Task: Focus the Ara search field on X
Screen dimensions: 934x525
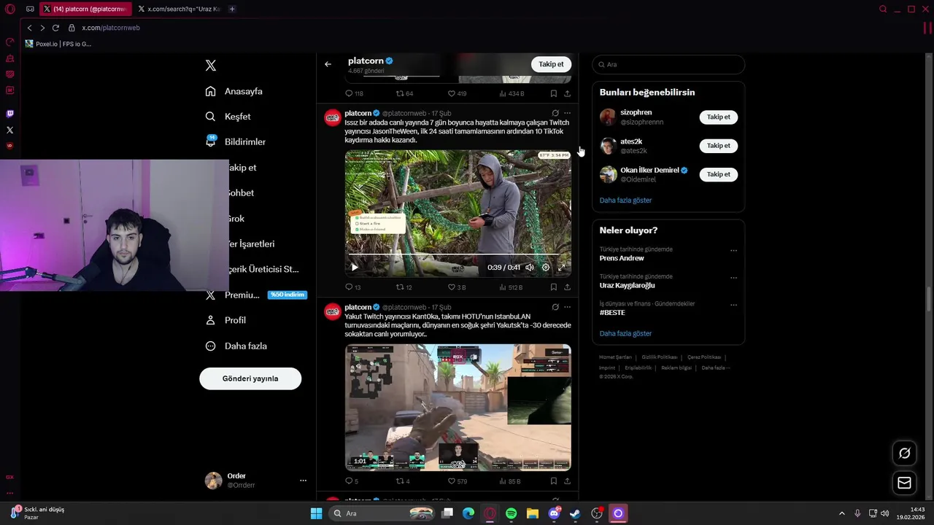Action: click(668, 64)
